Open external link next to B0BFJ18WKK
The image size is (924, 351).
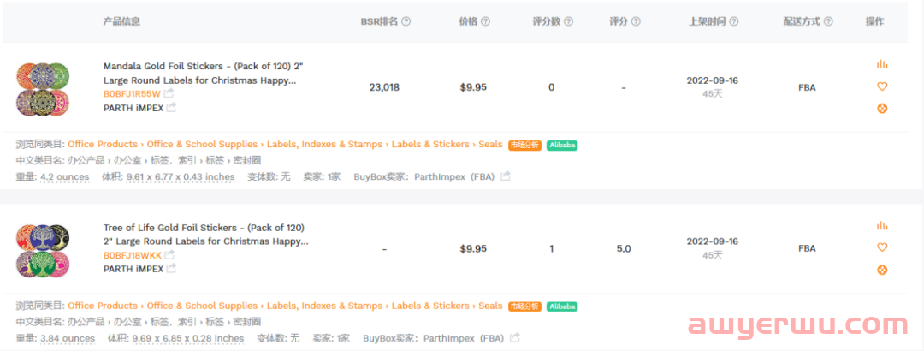point(169,255)
